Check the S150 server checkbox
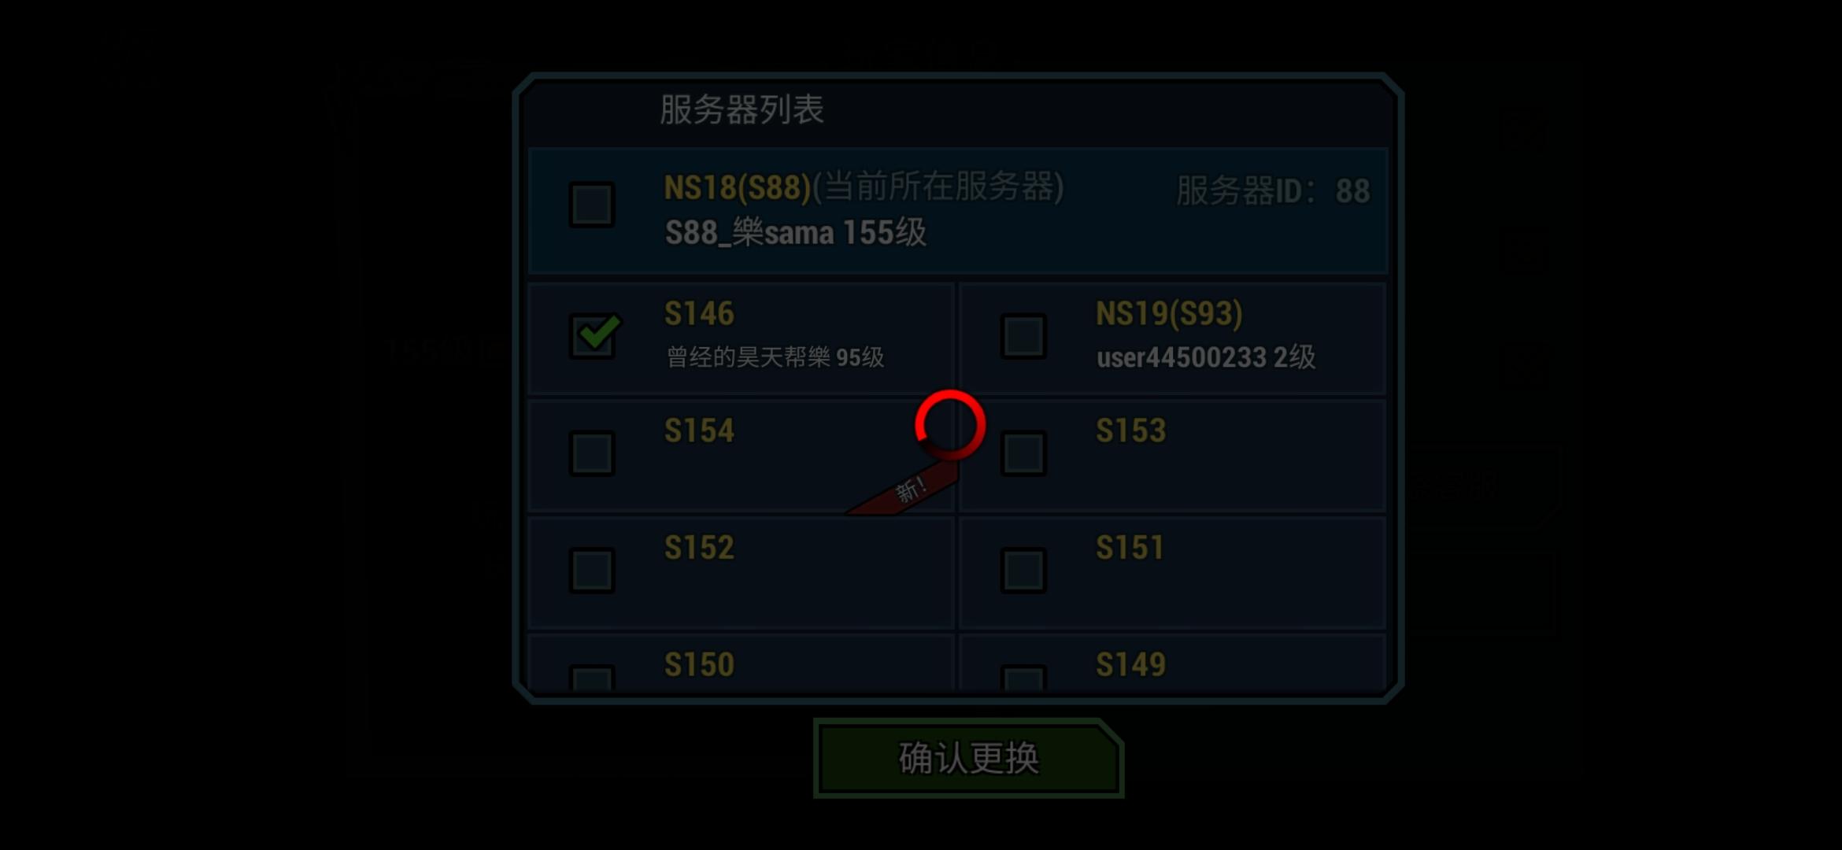1842x850 pixels. pyautogui.click(x=592, y=678)
